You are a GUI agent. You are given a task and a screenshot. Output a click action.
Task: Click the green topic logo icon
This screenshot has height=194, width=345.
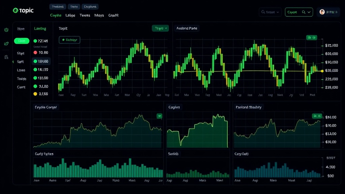tap(15, 10)
